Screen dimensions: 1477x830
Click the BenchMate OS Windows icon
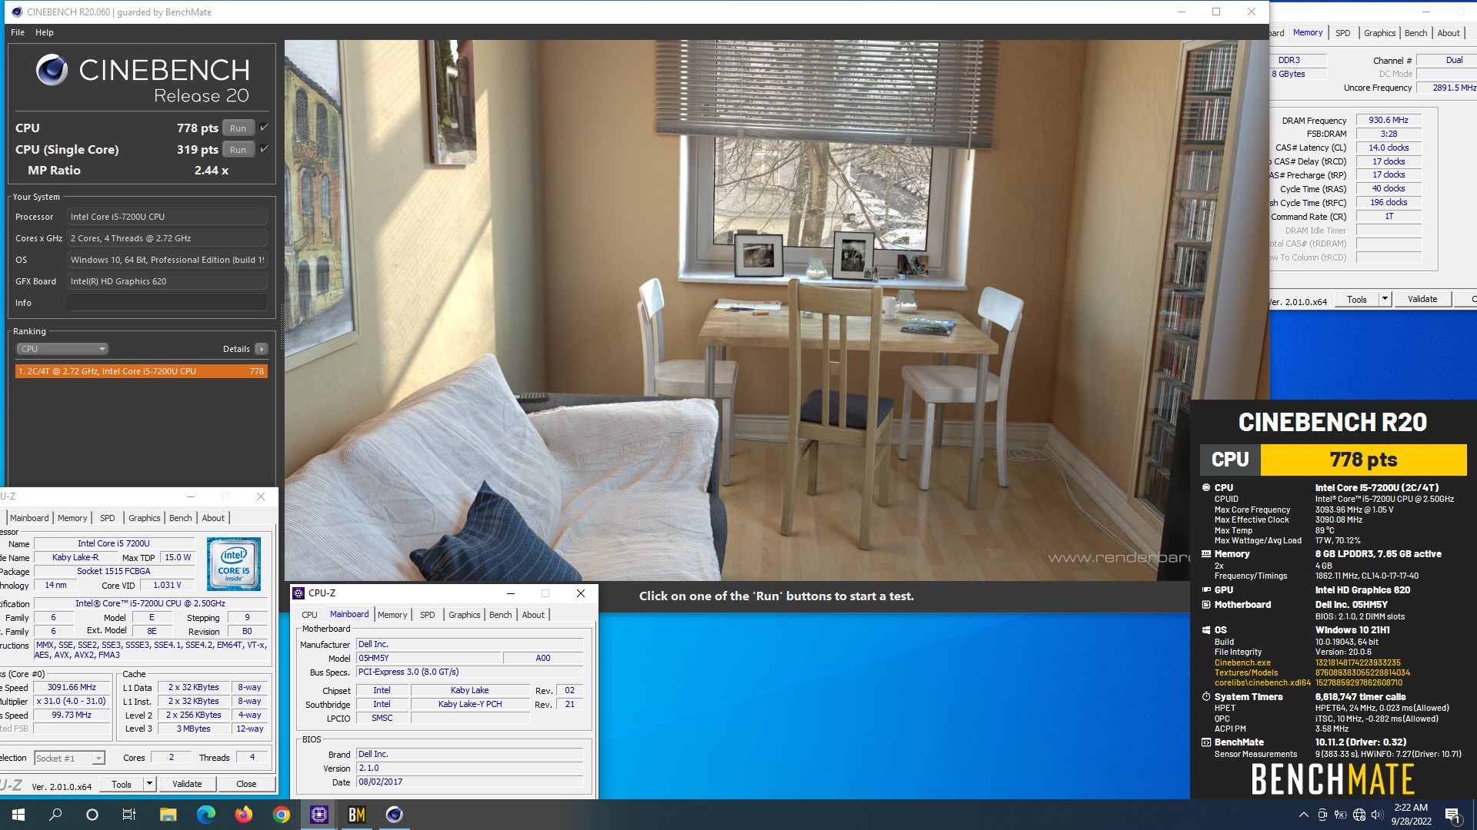[x=1205, y=629]
